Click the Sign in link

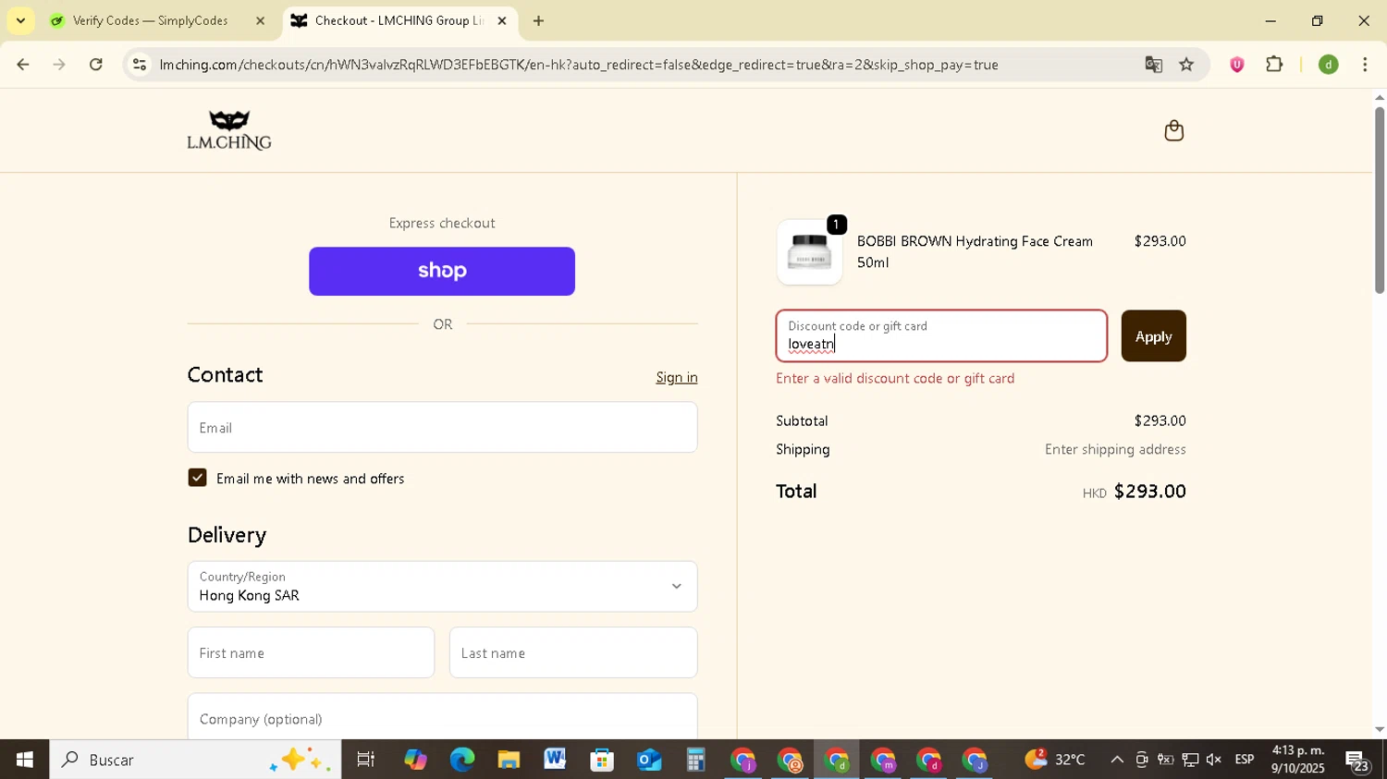coord(677,377)
